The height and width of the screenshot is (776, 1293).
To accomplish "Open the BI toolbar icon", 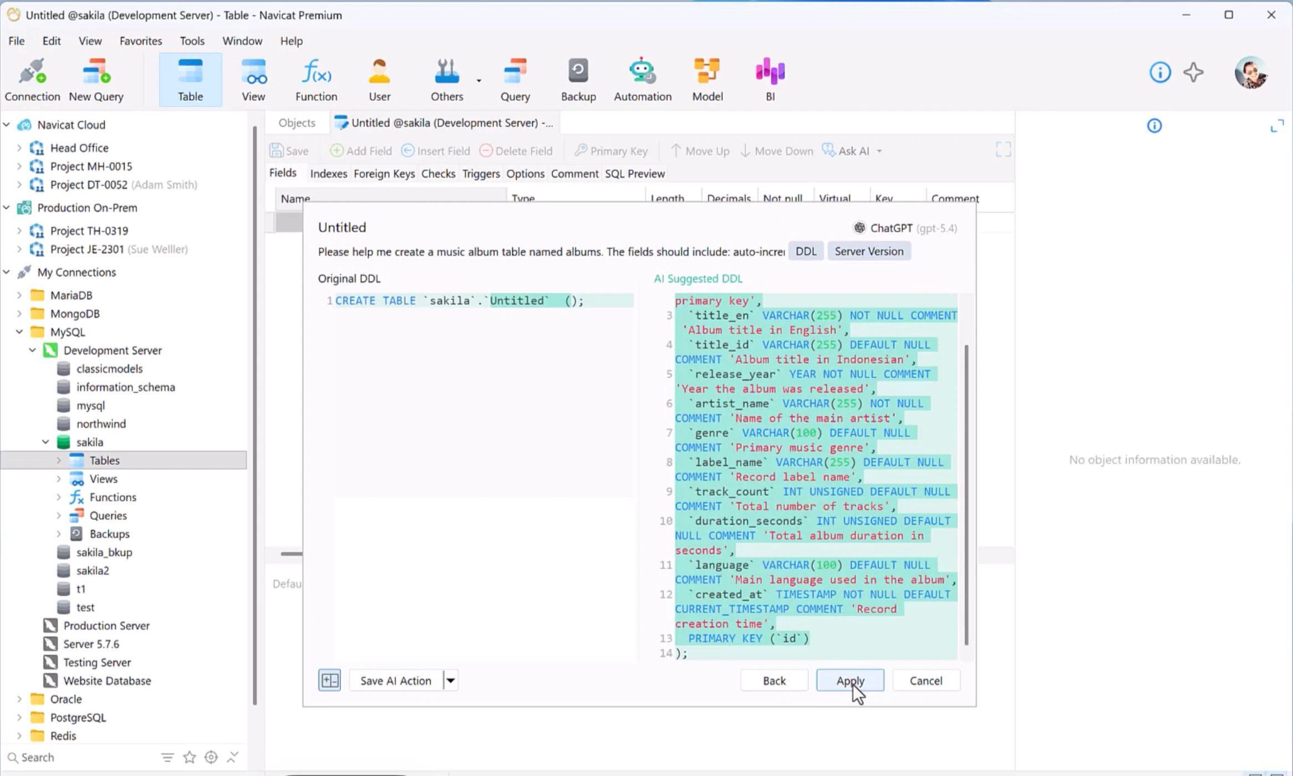I will (770, 80).
